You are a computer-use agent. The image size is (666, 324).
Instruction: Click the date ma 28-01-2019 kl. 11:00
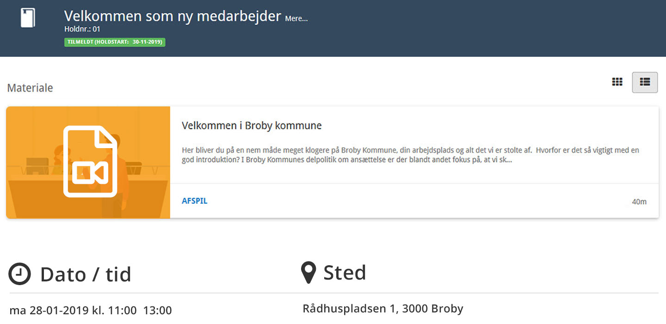click(x=73, y=310)
